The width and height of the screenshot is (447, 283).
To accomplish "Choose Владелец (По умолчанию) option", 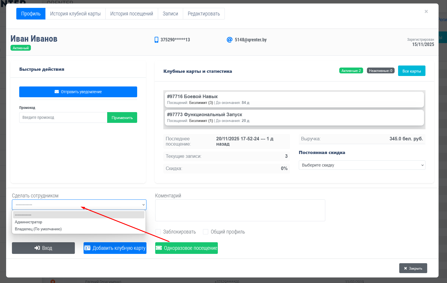I will [38, 229].
